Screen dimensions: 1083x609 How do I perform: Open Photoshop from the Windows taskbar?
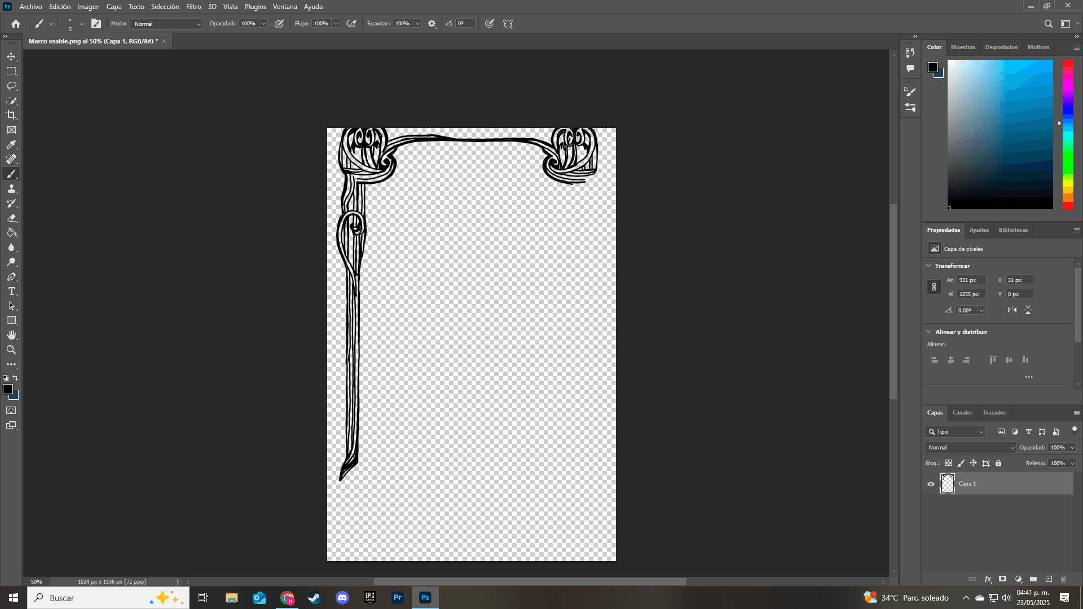(425, 598)
